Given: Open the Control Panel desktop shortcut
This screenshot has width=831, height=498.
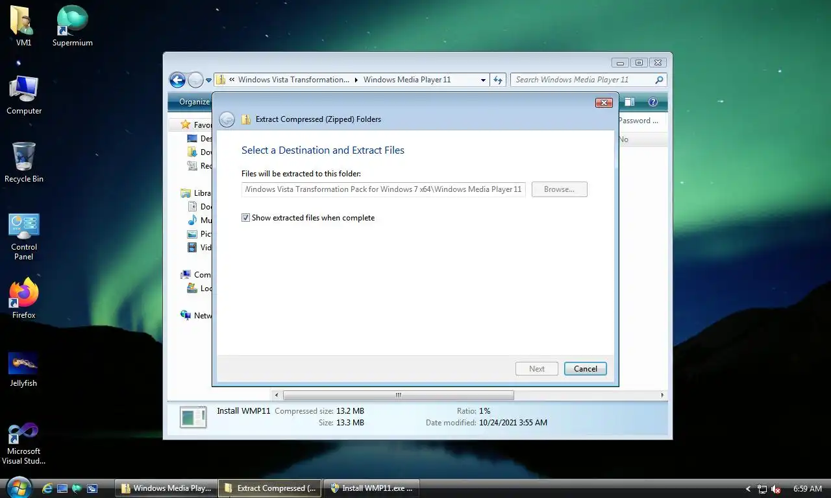Looking at the screenshot, I should pos(24,236).
